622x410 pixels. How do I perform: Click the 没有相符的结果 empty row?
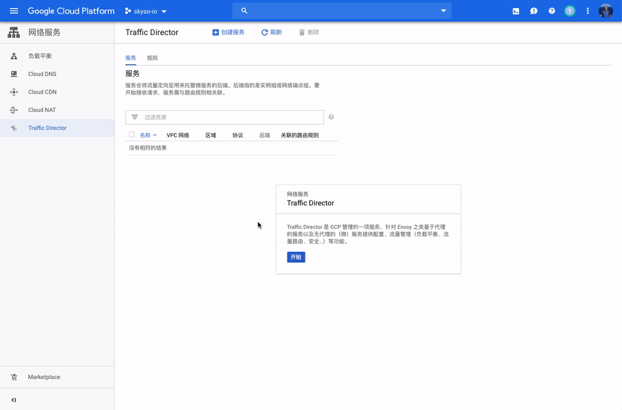pos(231,148)
